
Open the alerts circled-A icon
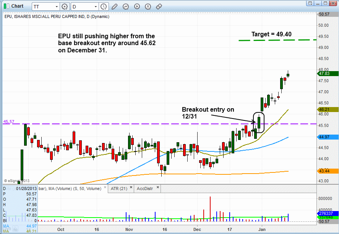tap(148, 6)
